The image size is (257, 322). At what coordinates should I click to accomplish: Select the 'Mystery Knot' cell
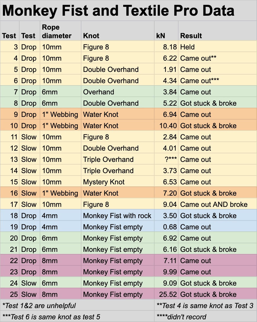(118, 182)
